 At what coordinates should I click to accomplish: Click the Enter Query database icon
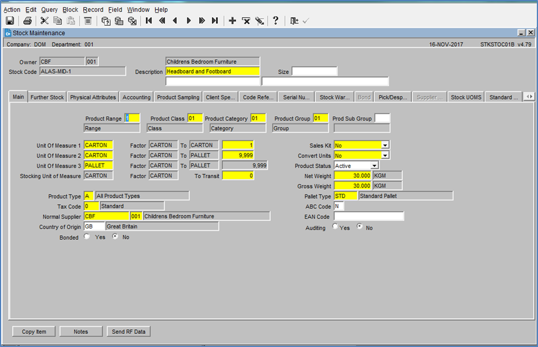click(x=105, y=21)
